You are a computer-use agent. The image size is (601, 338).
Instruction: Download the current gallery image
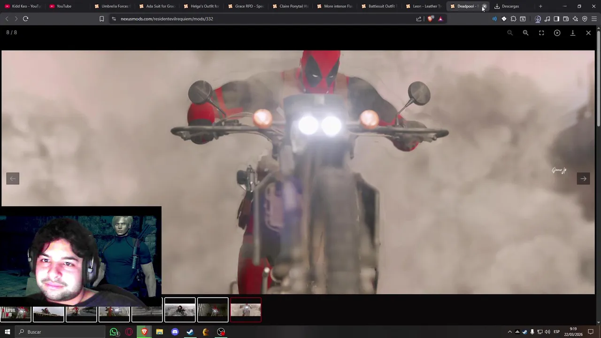pos(573,33)
